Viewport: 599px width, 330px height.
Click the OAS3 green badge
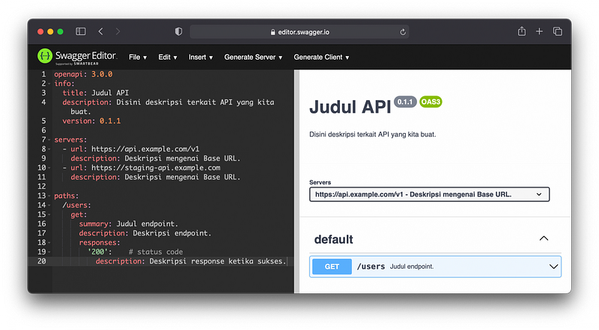[431, 102]
